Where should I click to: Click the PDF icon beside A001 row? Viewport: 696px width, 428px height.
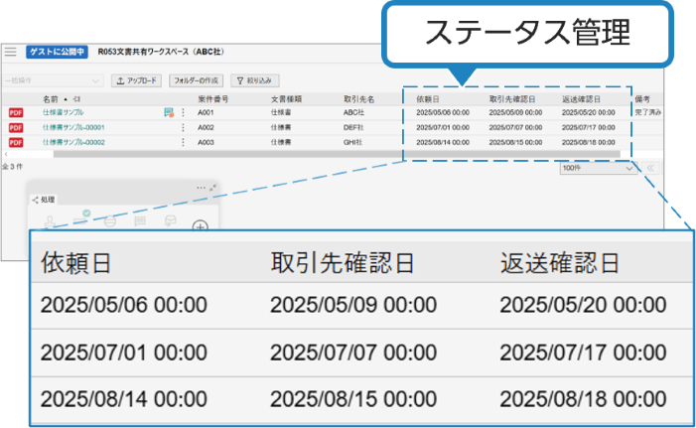[x=16, y=113]
